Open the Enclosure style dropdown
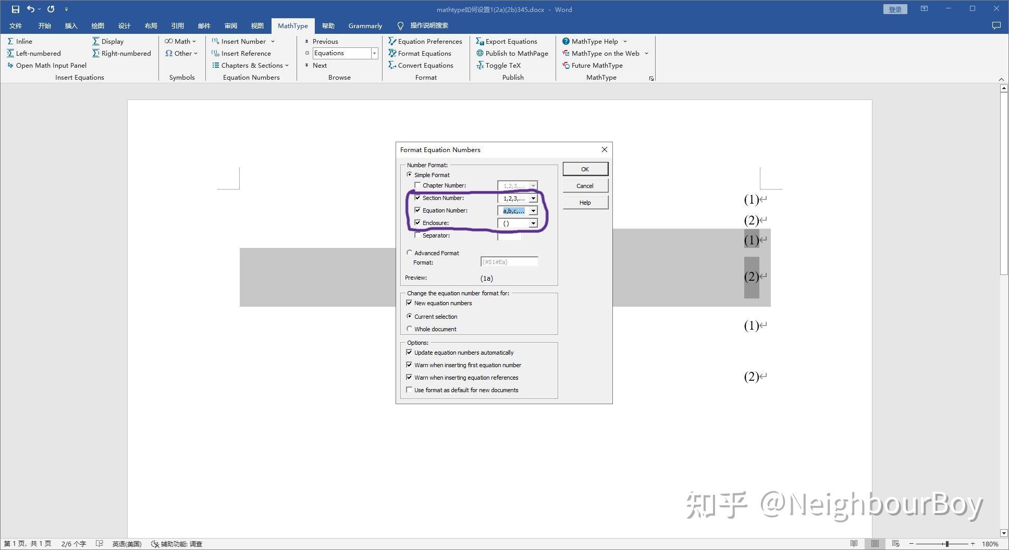 (533, 223)
